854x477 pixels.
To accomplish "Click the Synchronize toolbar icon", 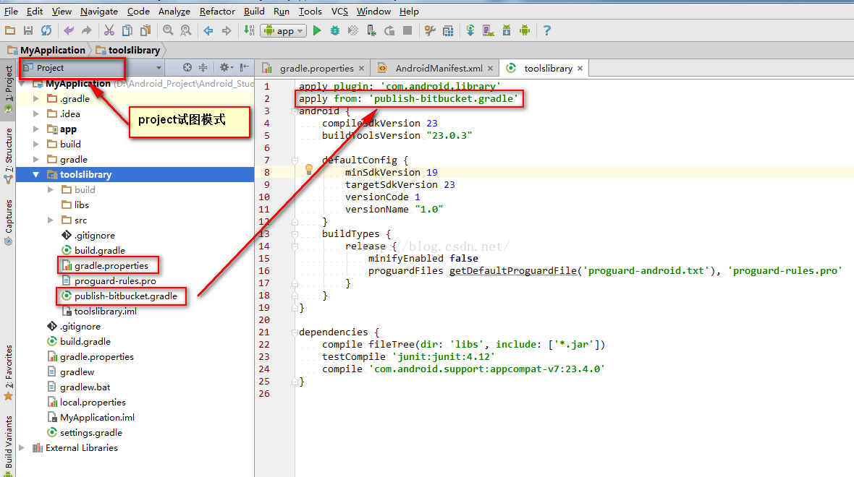I will point(46,31).
